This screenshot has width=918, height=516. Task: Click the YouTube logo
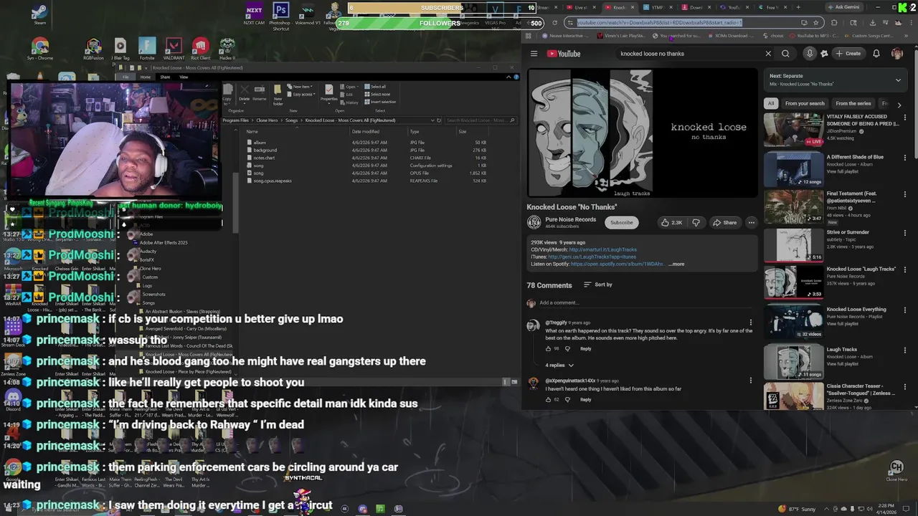pyautogui.click(x=564, y=54)
